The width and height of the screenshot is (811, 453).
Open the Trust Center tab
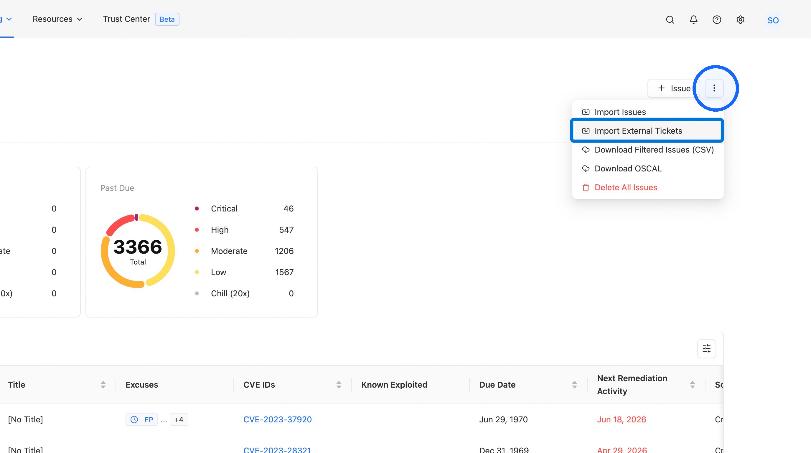click(x=126, y=19)
